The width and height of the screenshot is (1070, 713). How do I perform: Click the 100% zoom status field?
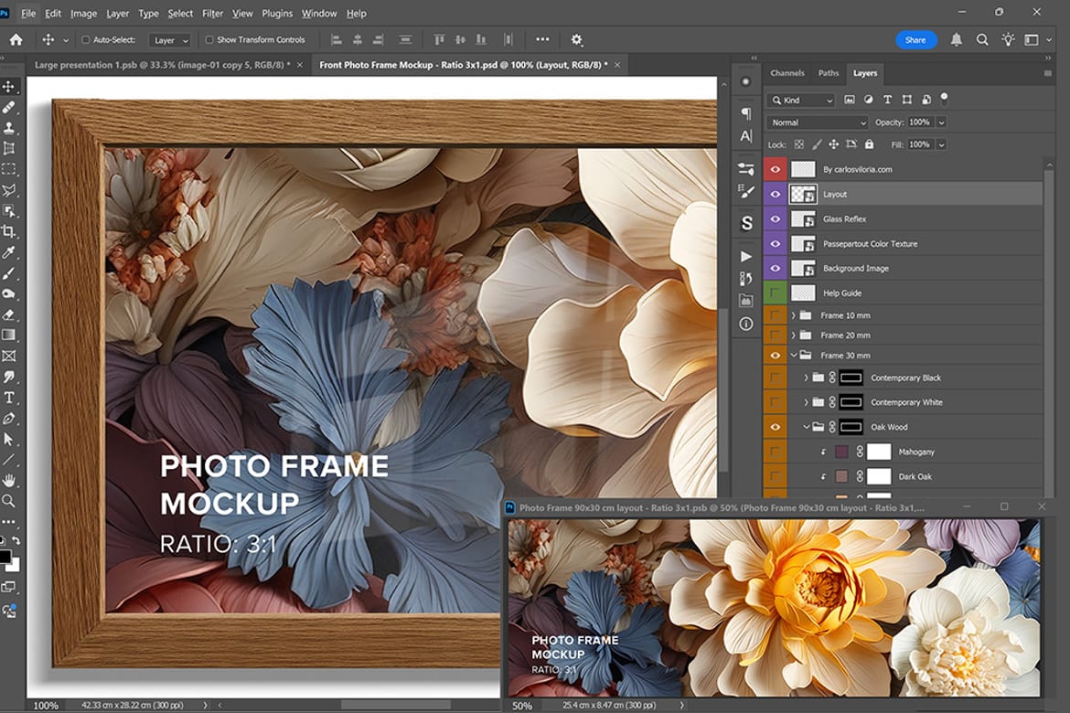[x=46, y=706]
